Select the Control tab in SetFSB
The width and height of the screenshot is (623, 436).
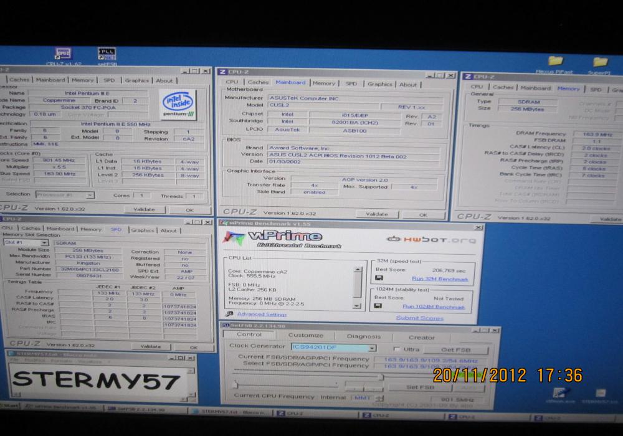click(249, 334)
